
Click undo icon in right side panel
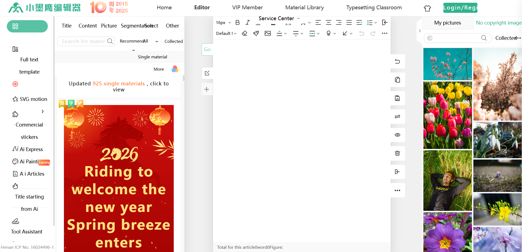397,61
